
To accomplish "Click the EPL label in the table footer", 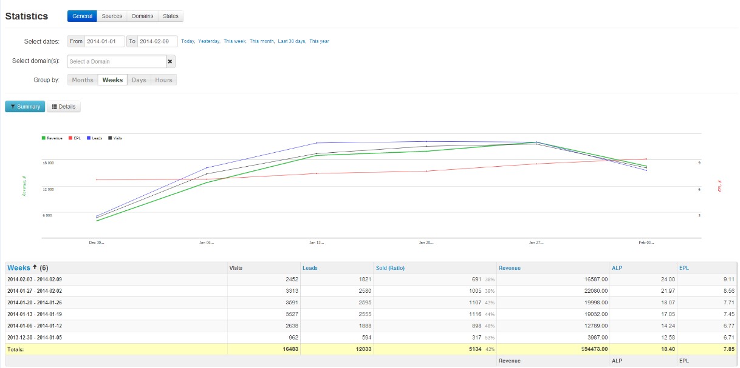I will [x=685, y=361].
